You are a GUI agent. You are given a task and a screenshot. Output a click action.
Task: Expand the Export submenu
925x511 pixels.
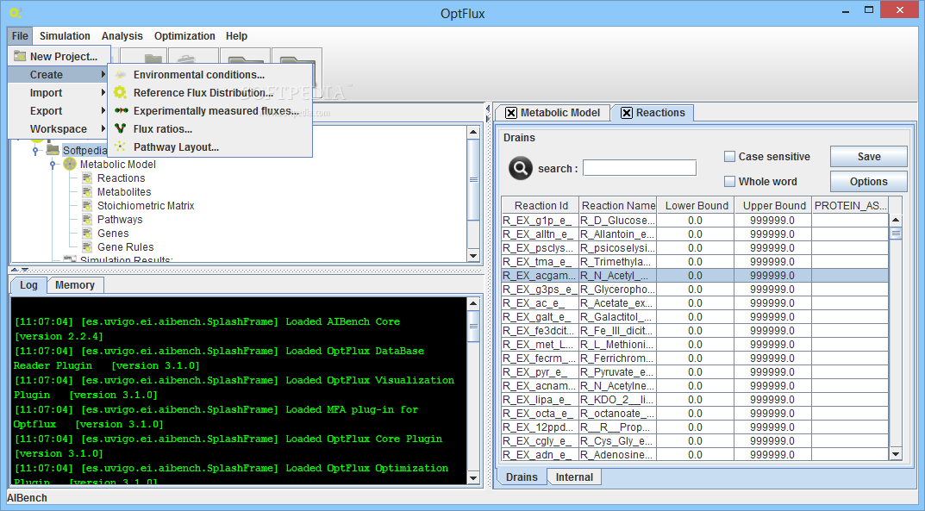[59, 111]
